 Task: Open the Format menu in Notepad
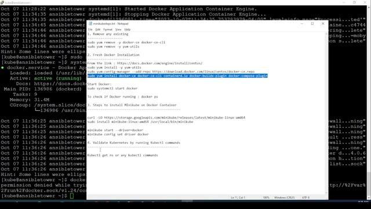pos(108,30)
